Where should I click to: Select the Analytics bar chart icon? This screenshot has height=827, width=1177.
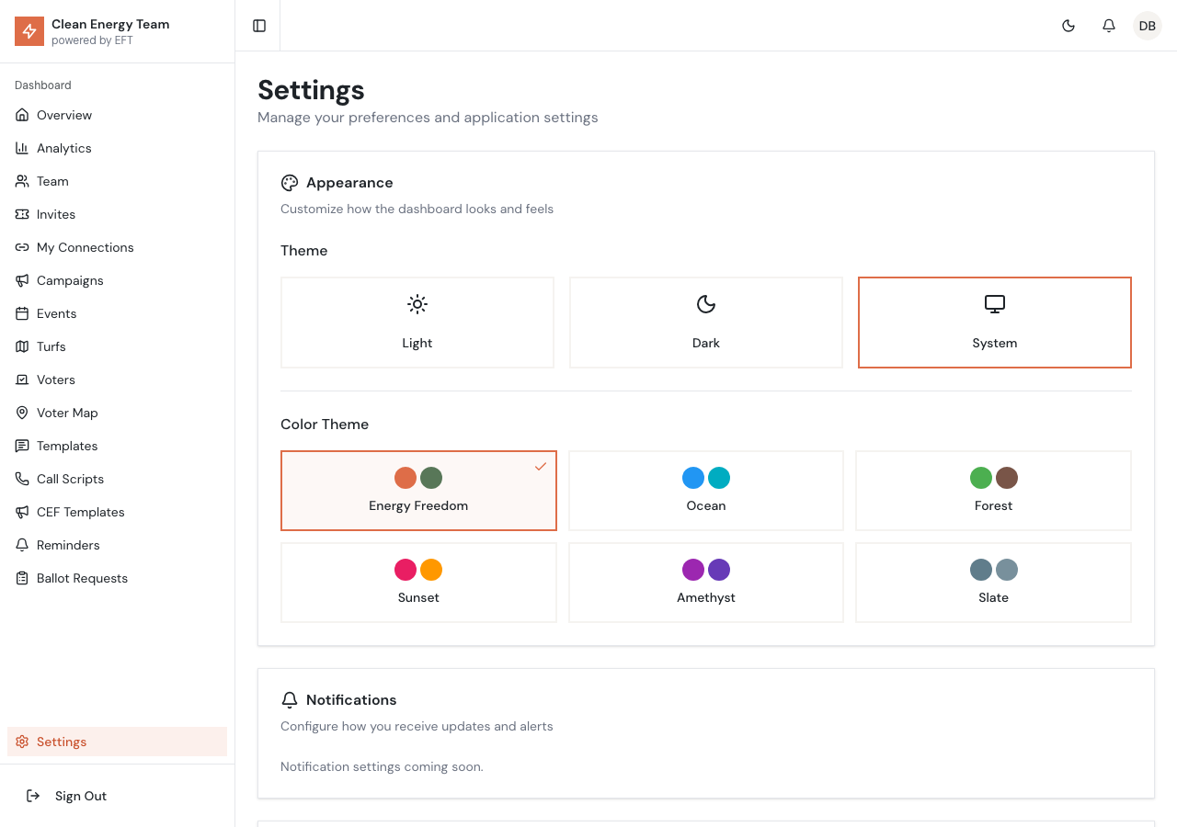pyautogui.click(x=22, y=148)
